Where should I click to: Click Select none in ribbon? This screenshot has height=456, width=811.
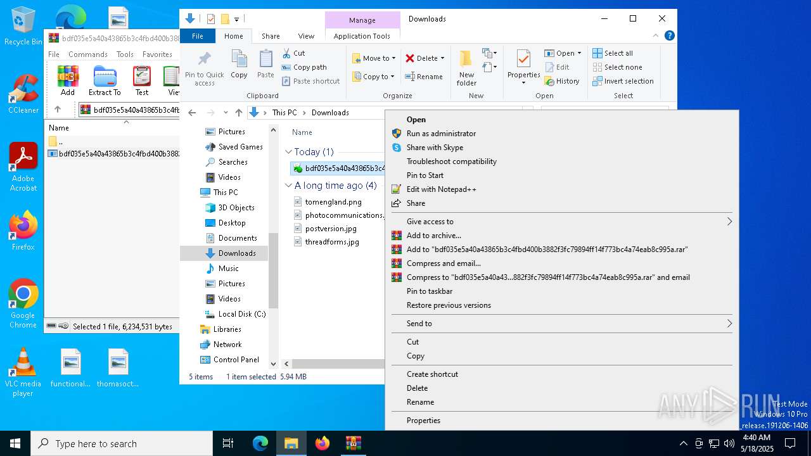click(x=617, y=67)
